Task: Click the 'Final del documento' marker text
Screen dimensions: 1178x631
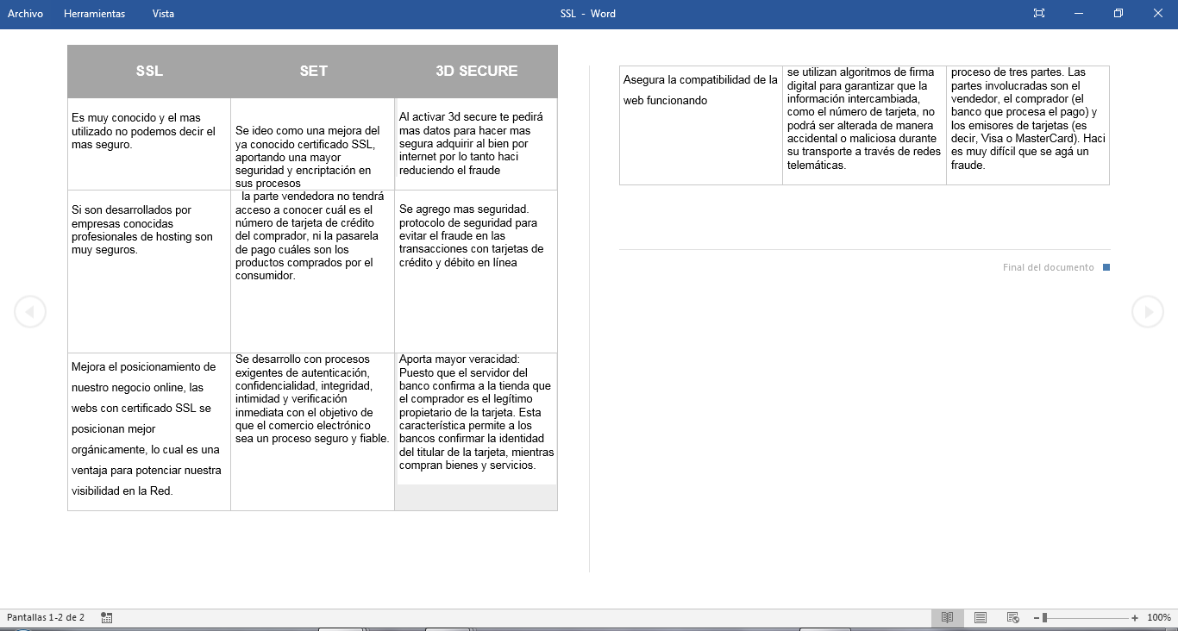Action: tap(1048, 268)
